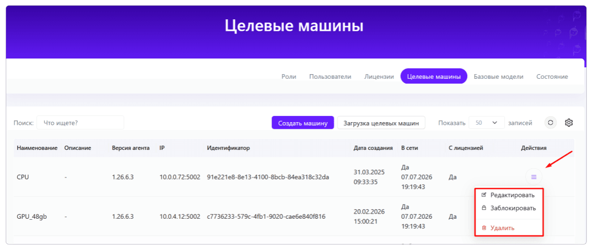Image resolution: width=592 pixels, height=249 pixels.
Task: Switch to the Лицензии tab
Action: click(x=379, y=77)
